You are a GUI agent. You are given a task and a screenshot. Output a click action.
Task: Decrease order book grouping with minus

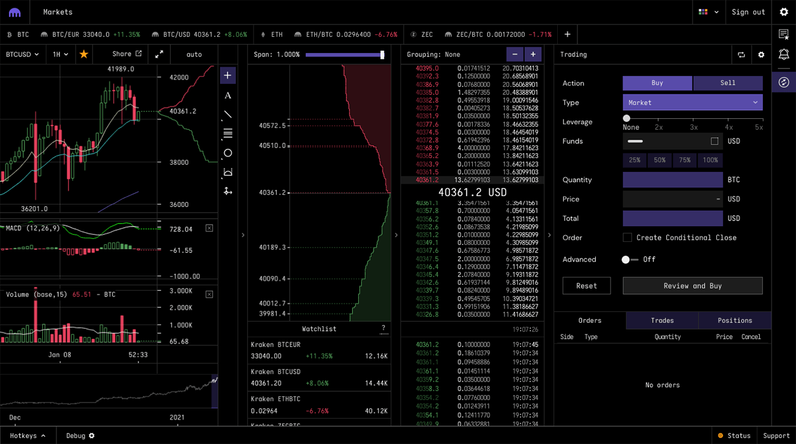515,55
